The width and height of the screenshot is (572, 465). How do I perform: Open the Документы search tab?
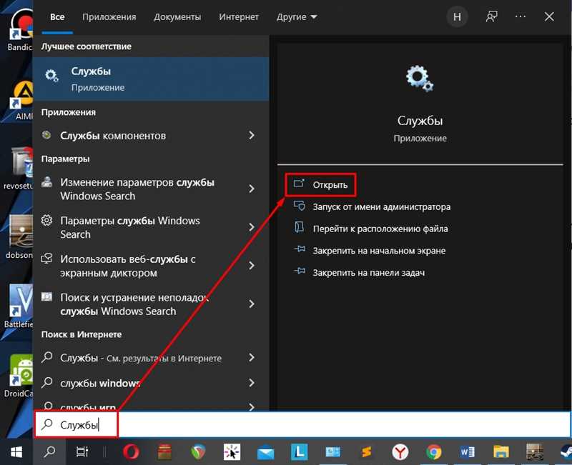coord(177,17)
